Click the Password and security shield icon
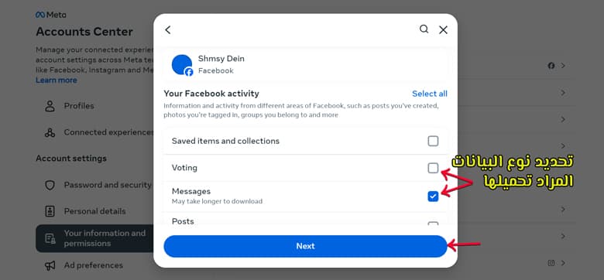Viewport: 604px width, 280px height. 50,185
